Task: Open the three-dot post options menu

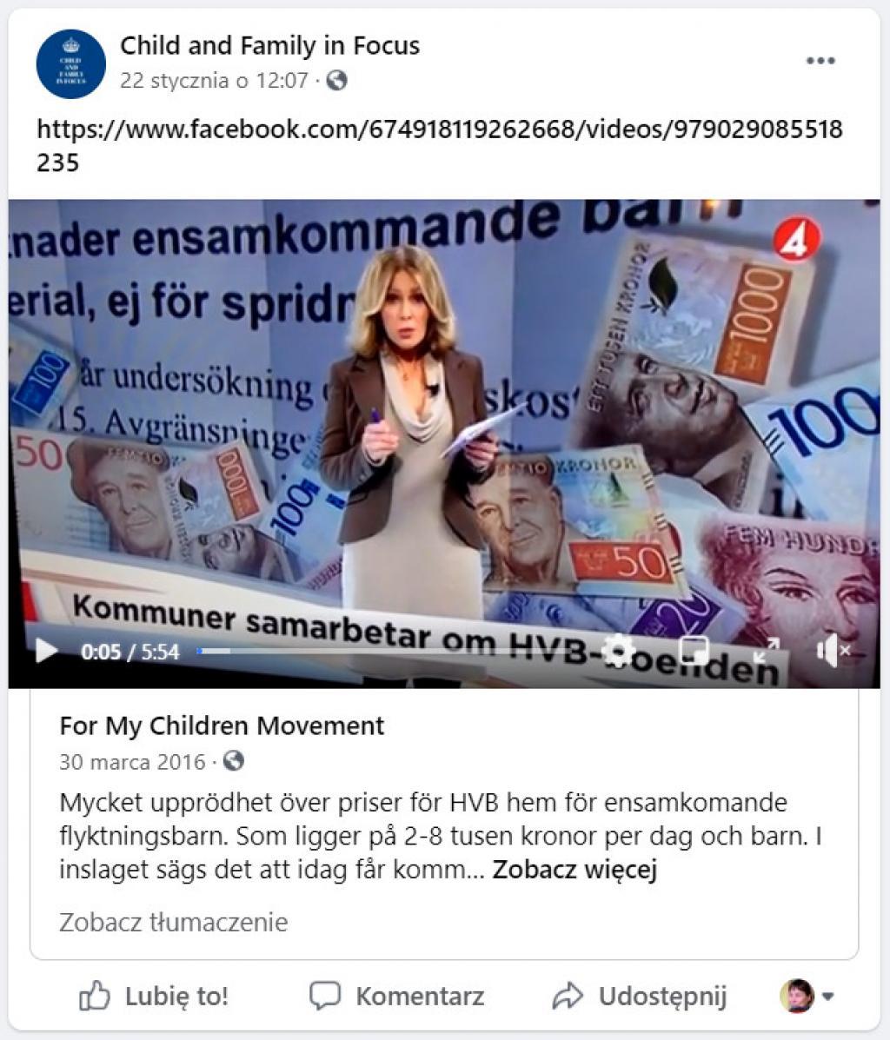Action: (x=820, y=61)
